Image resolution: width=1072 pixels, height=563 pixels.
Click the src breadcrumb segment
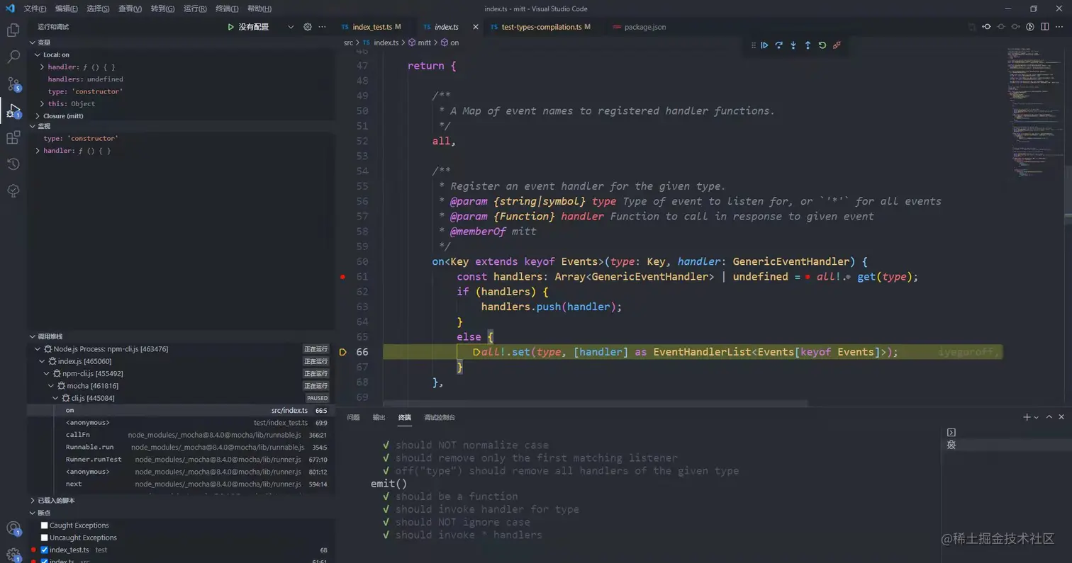coord(348,42)
